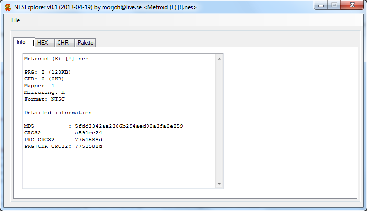Minimize the NESExplorer window
Screen dimensions: 367x211
pos(321,5)
